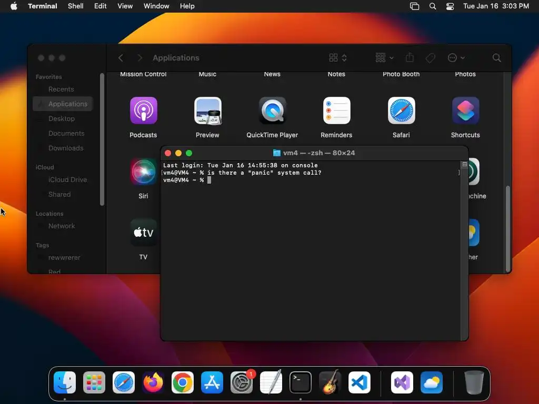
Task: Open App Store from the Dock
Action: point(212,382)
